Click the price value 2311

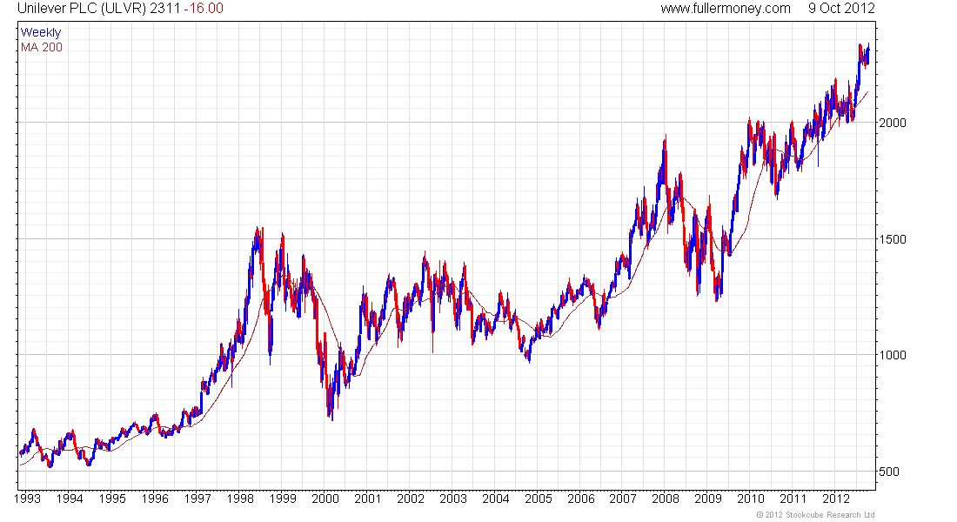click(x=164, y=9)
